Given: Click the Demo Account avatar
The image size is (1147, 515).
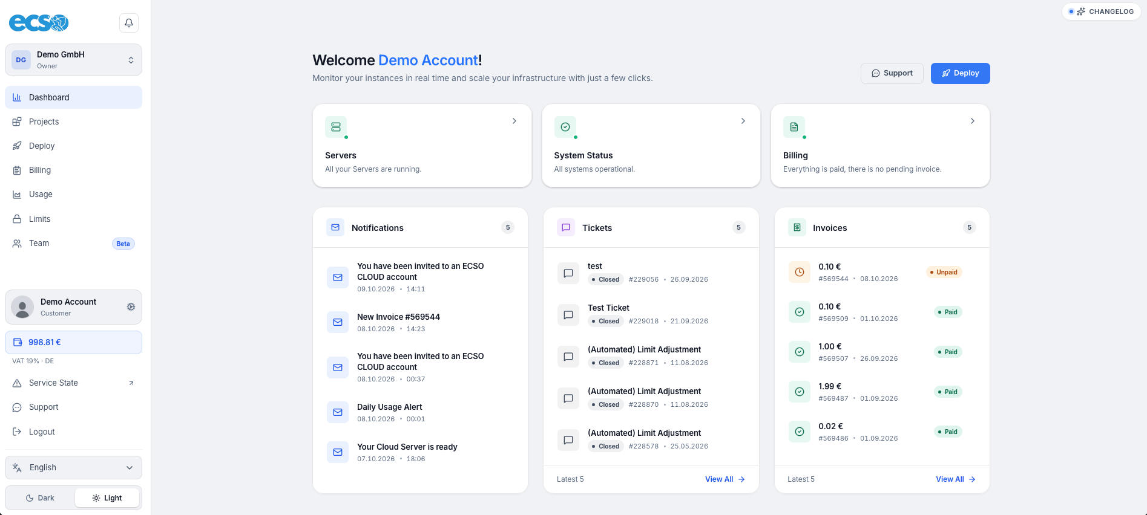Looking at the screenshot, I should click(x=22, y=307).
